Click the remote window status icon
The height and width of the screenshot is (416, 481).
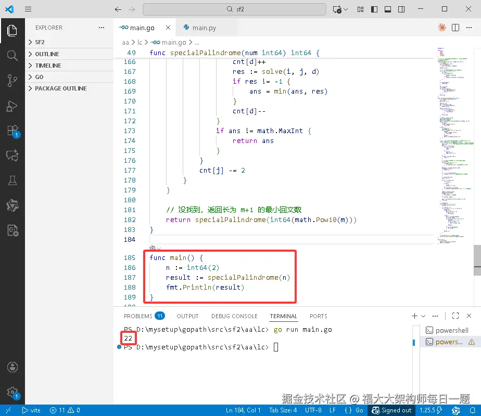(8, 410)
